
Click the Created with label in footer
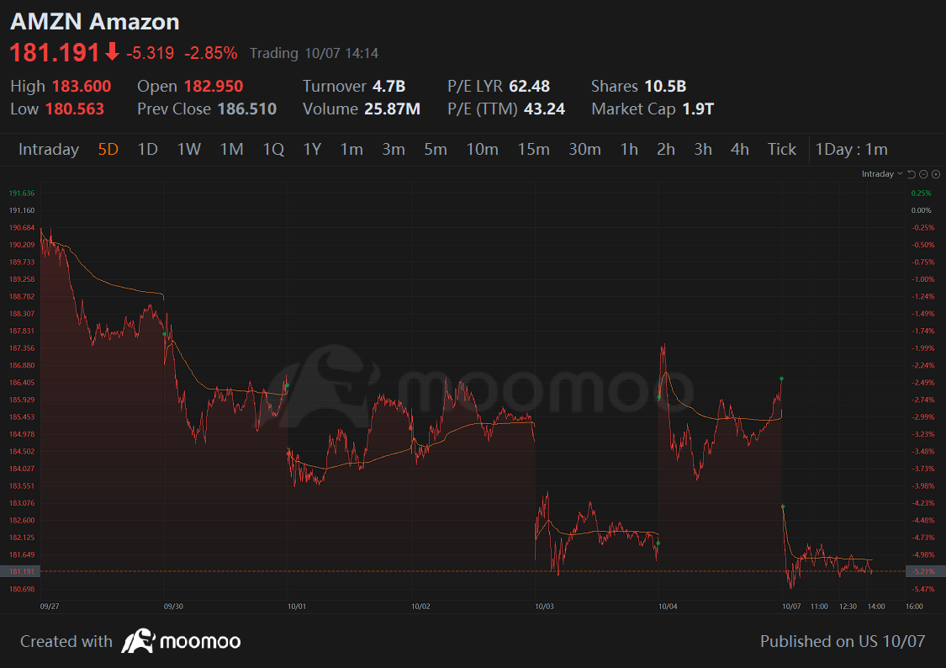[66, 641]
